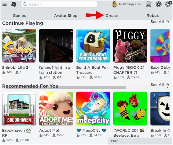The width and height of the screenshot is (173, 145).
Task: Open the dark train station game thumbnail
Action: [56, 46]
